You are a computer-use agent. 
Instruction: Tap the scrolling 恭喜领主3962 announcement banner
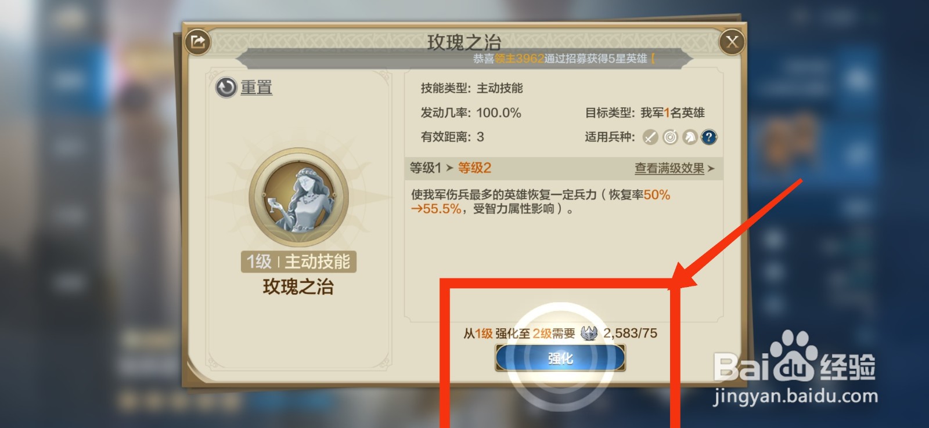click(564, 59)
